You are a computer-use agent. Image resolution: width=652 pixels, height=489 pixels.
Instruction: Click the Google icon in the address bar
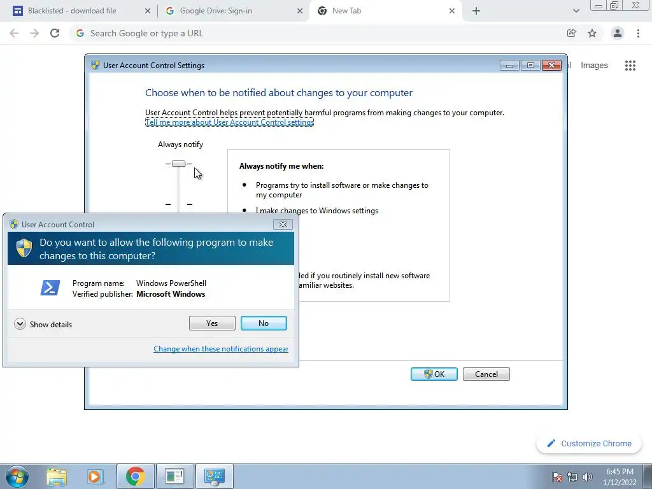tap(80, 33)
